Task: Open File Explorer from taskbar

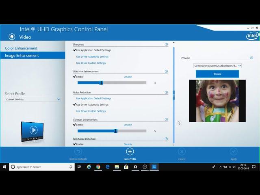Action: 117,167
